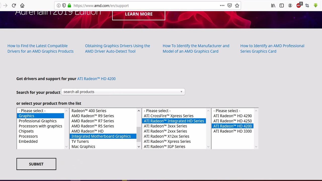Select 'ATI Radeon 3xxx Series'
This screenshot has width=322, height=181.
174,126
